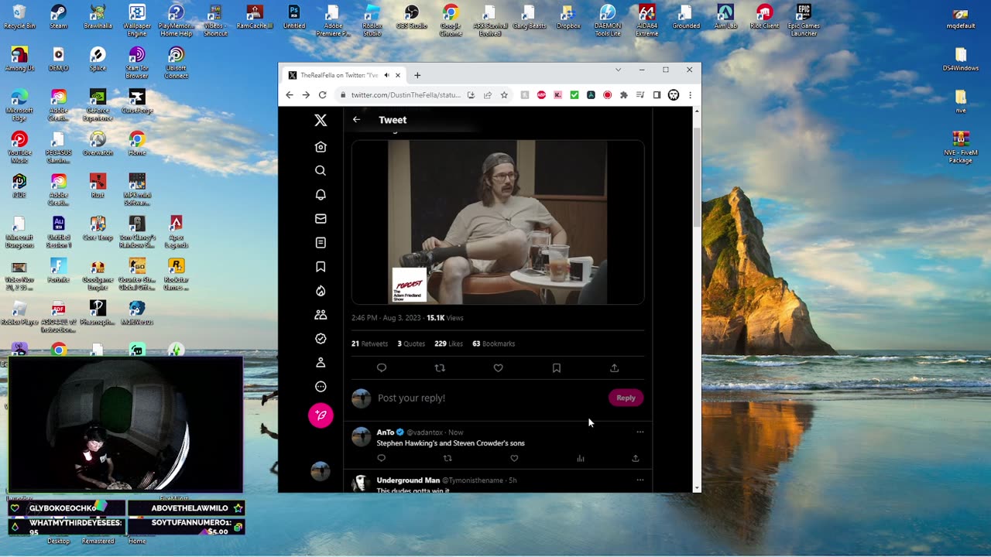
Task: Click the back arrow beside Tweet heading
Action: coord(356,120)
